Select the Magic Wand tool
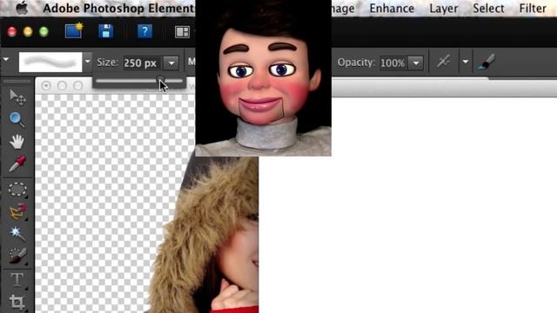 pos(17,233)
